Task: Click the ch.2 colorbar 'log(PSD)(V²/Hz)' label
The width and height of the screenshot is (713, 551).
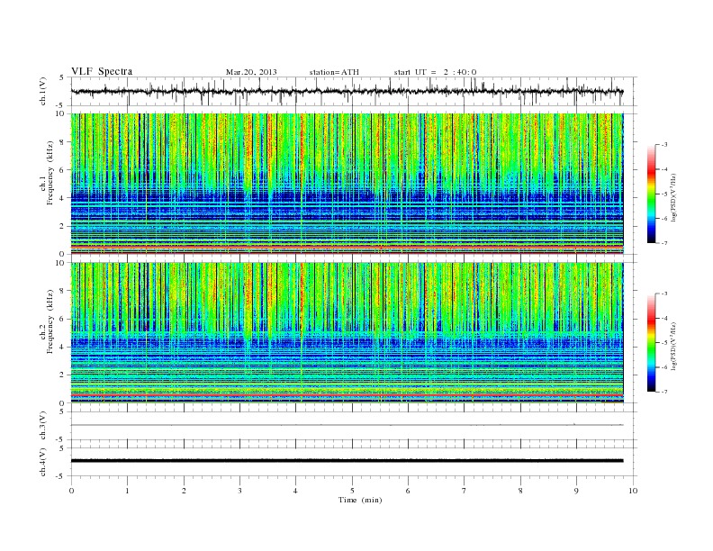Action: tap(673, 346)
